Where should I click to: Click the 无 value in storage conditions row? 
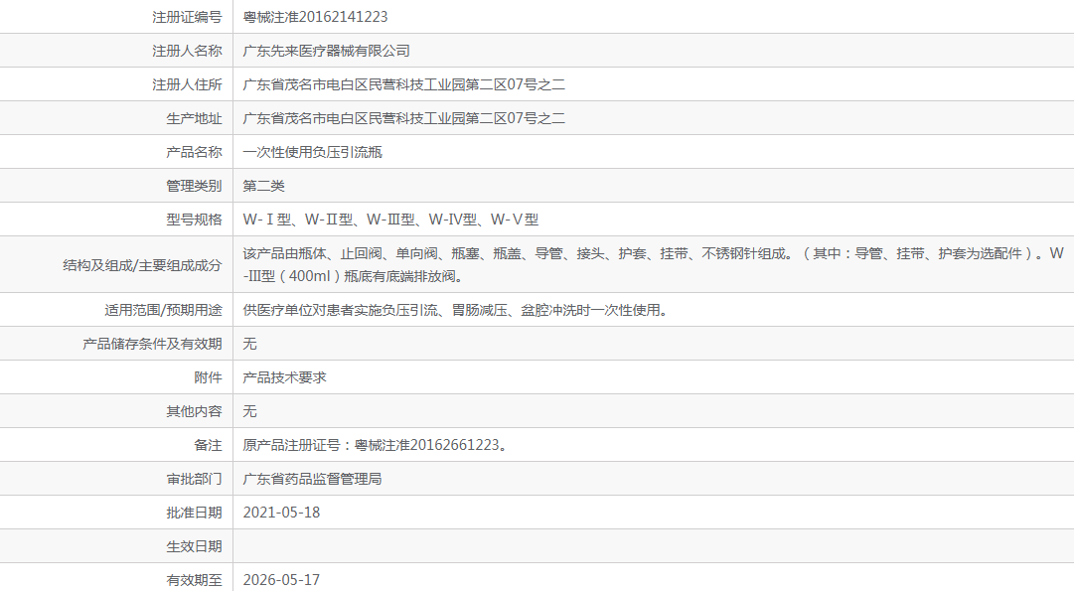pos(250,344)
